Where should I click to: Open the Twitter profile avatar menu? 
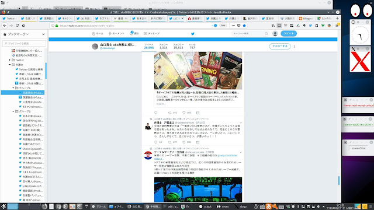point(275,34)
